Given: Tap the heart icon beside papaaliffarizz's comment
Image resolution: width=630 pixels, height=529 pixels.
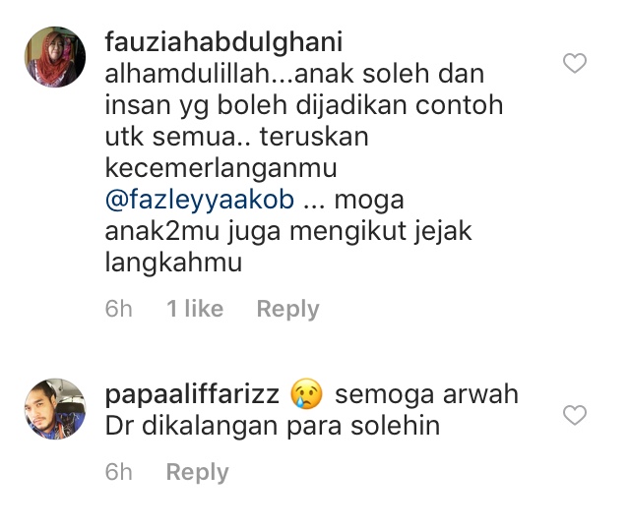Looking at the screenshot, I should 575,415.
